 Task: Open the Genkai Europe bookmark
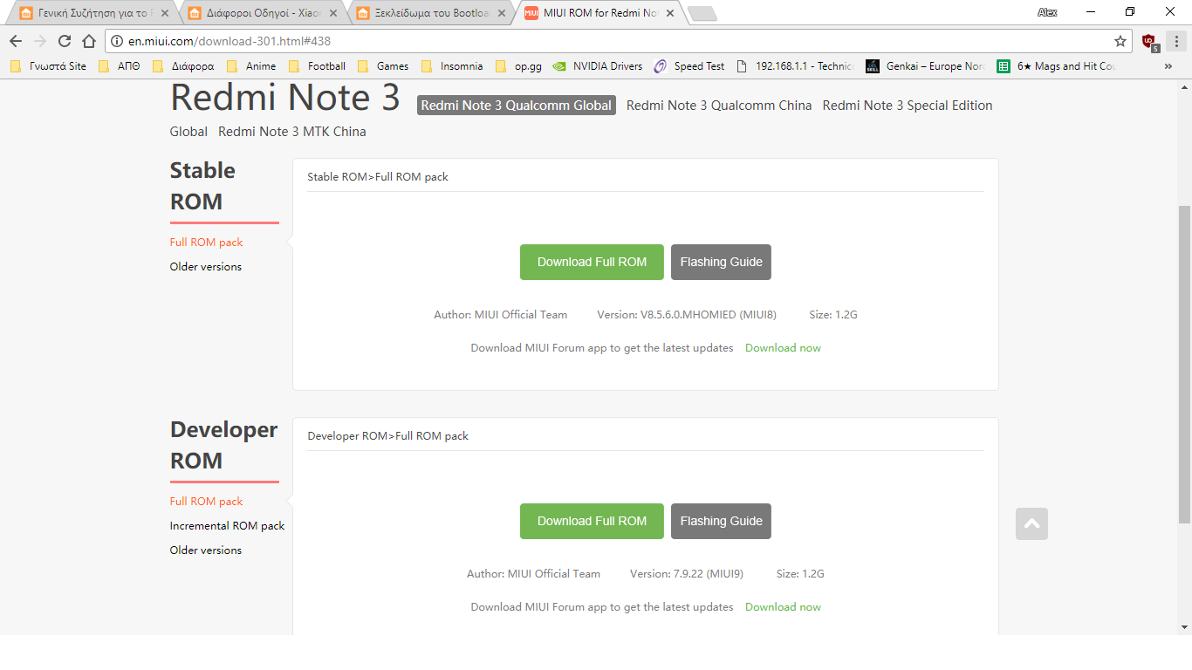pyautogui.click(x=926, y=66)
